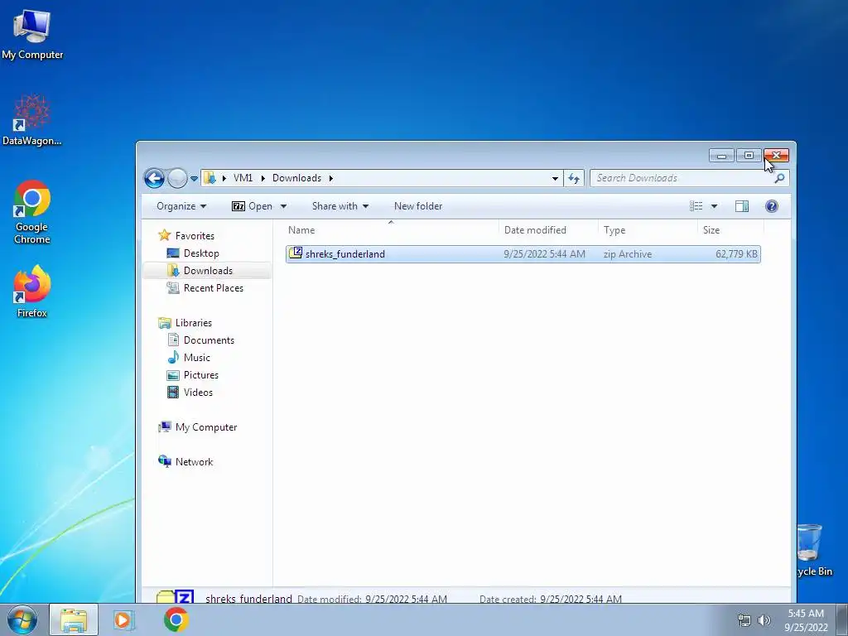This screenshot has width=848, height=636.
Task: Click the 62,779 KB size cell
Action: 736,254
